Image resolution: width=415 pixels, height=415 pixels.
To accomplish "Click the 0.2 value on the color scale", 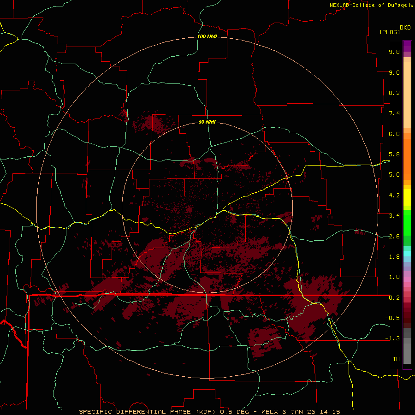I will [394, 298].
